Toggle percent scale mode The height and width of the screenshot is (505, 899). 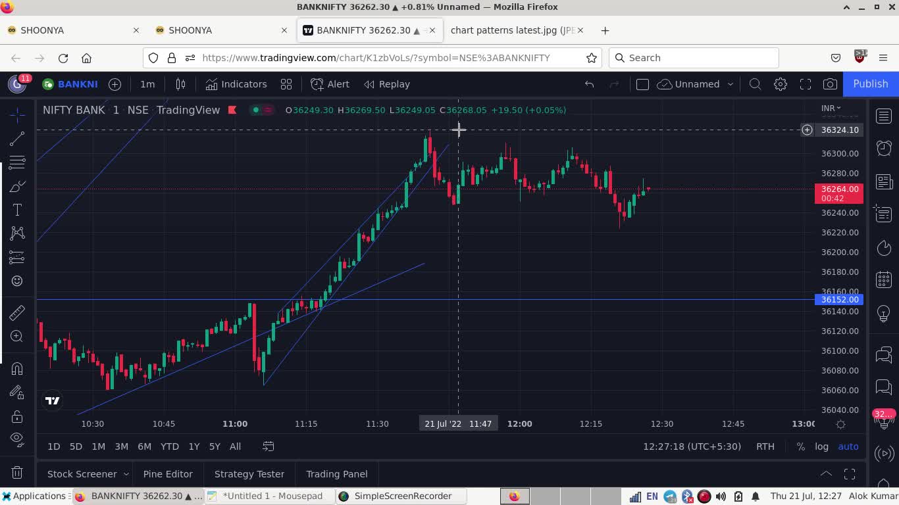pos(800,446)
